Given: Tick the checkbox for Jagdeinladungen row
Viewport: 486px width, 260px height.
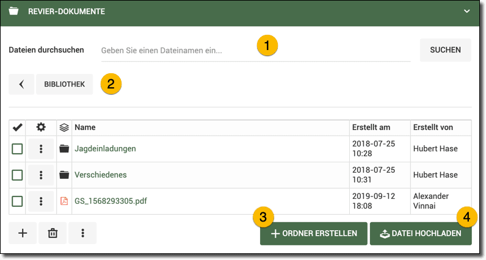Looking at the screenshot, I should (18, 149).
